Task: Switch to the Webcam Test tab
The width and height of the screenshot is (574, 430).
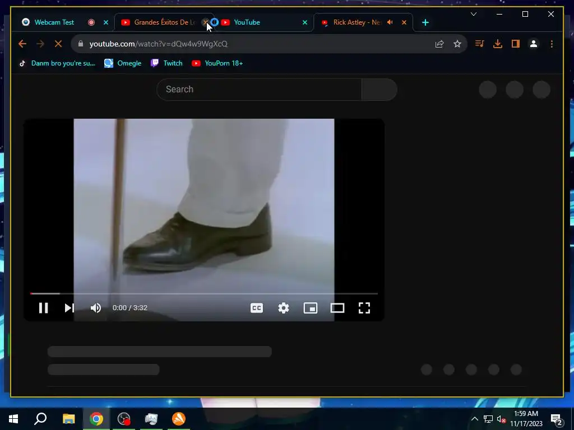Action: coord(54,22)
